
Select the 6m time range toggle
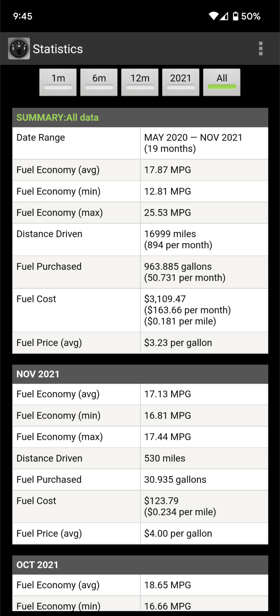pyautogui.click(x=99, y=82)
